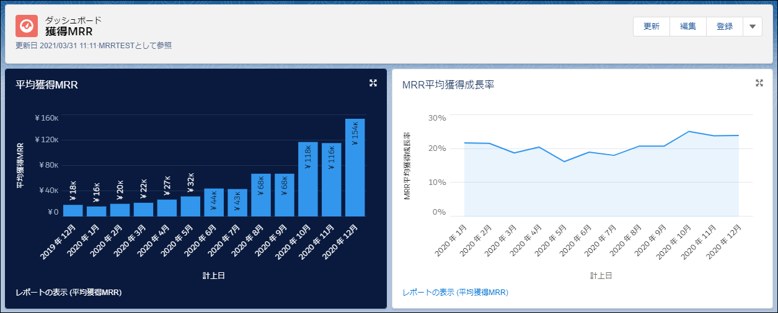Click the 編集 button
Image resolution: width=778 pixels, height=313 pixels.
click(688, 27)
